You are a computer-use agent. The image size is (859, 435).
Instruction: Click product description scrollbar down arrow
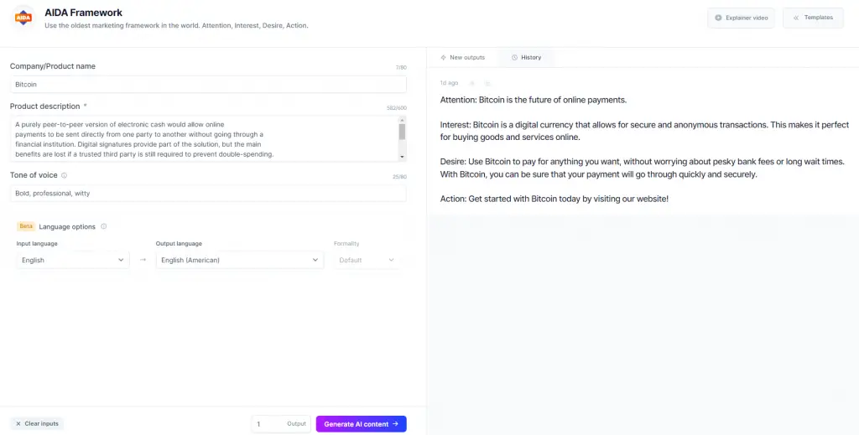[402, 157]
